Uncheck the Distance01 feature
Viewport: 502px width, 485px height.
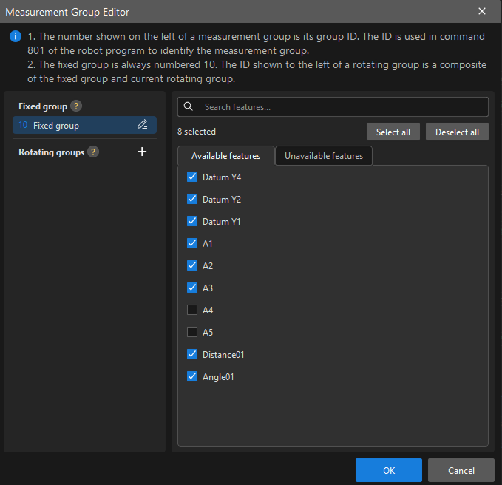[x=192, y=354]
